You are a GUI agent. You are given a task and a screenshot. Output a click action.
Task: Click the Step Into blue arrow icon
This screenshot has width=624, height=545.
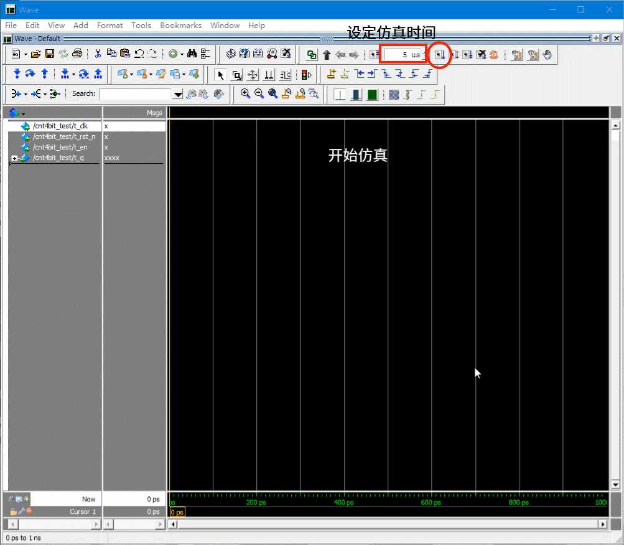pyautogui.click(x=17, y=73)
